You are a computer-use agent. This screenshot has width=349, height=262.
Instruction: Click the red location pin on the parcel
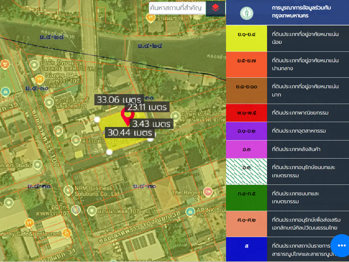(127, 116)
